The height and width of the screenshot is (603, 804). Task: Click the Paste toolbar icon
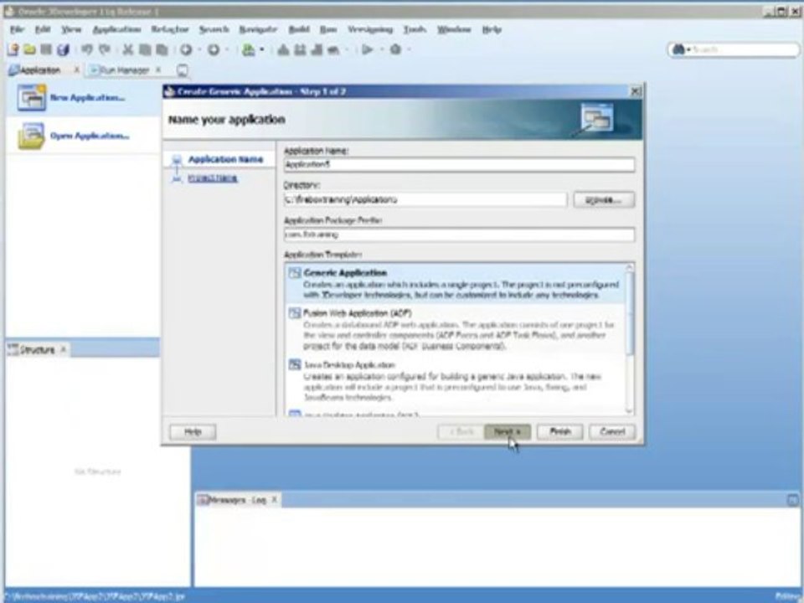coord(162,49)
